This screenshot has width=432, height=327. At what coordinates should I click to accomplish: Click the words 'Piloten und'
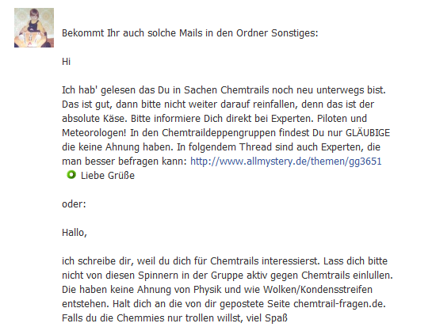[342, 119]
